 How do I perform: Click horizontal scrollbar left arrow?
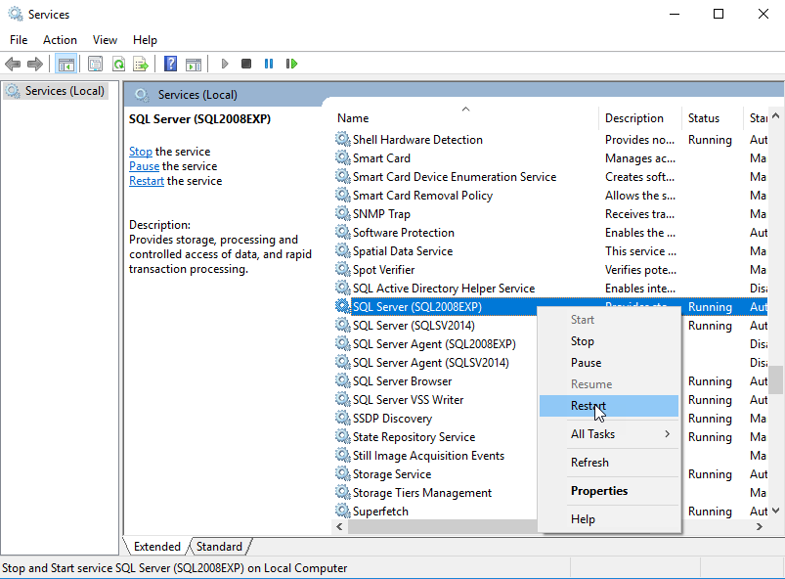pyautogui.click(x=339, y=526)
